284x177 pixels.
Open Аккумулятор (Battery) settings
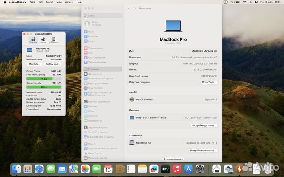tap(103, 120)
